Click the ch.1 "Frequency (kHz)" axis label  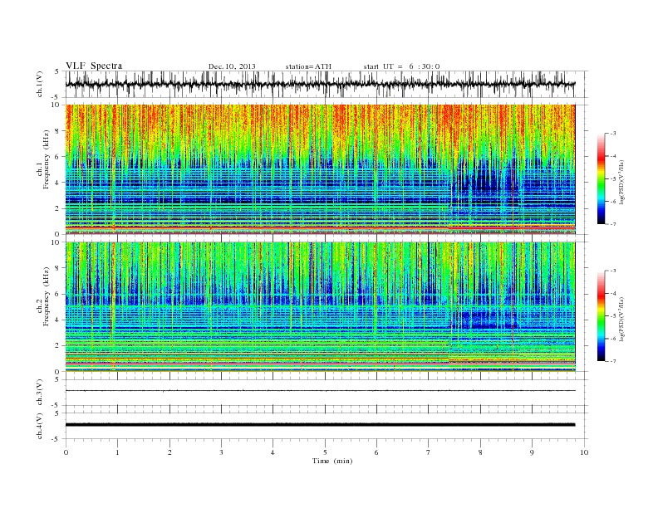pyautogui.click(x=47, y=159)
